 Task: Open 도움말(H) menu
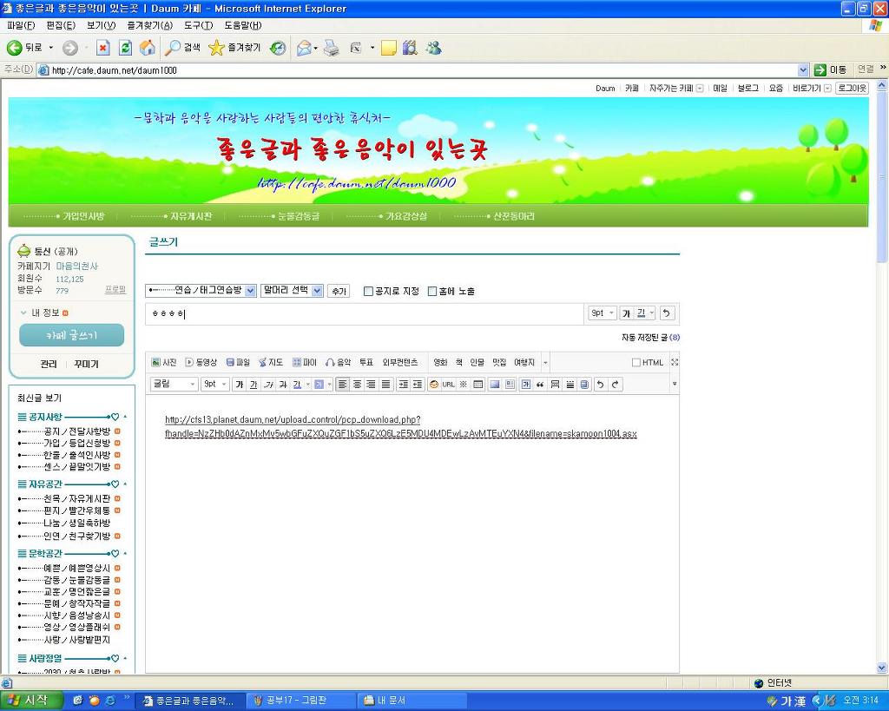tap(243, 25)
